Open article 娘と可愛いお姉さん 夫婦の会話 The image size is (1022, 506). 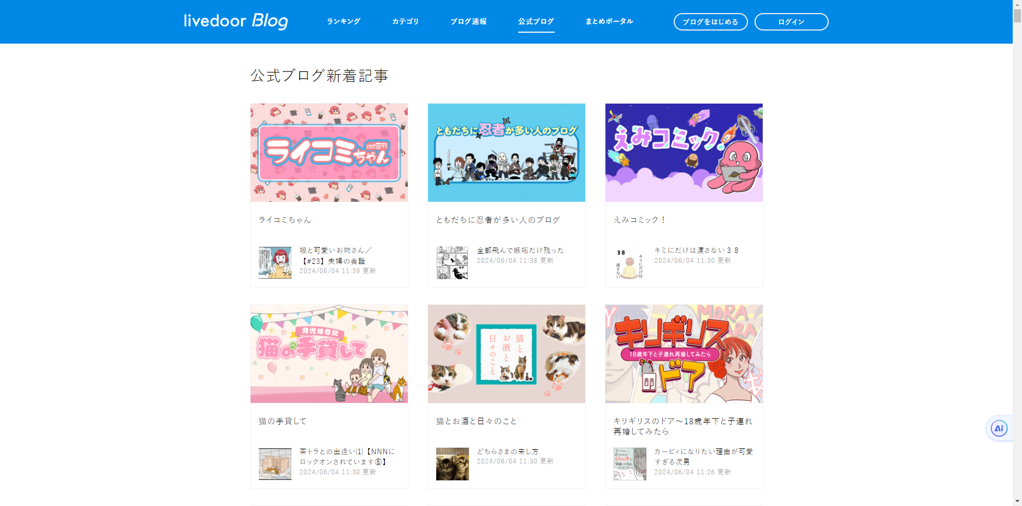[335, 256]
